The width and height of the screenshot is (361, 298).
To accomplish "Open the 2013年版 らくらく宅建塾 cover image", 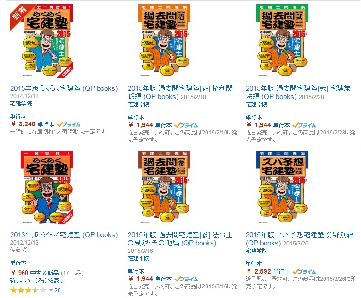I will 47,187.
